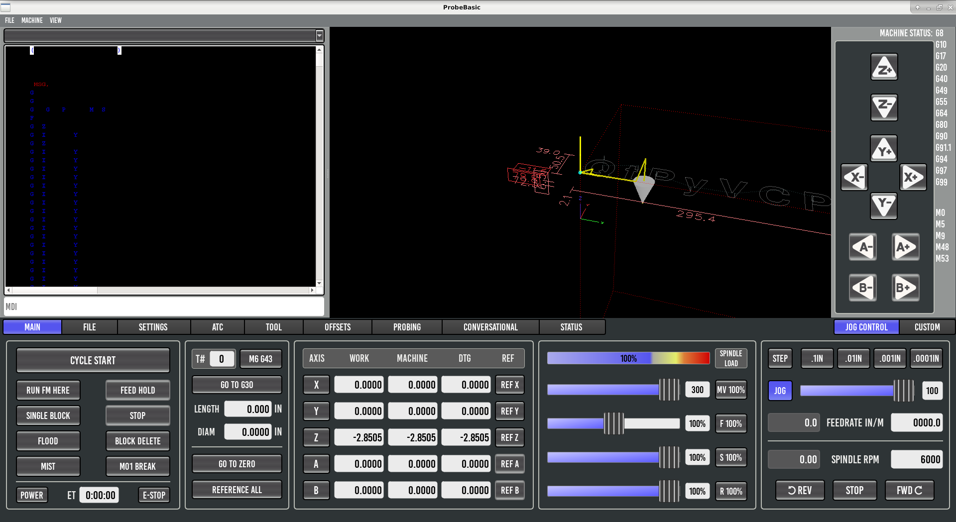The image size is (956, 522).
Task: Open the CUSTOM panel tab
Action: click(x=927, y=327)
